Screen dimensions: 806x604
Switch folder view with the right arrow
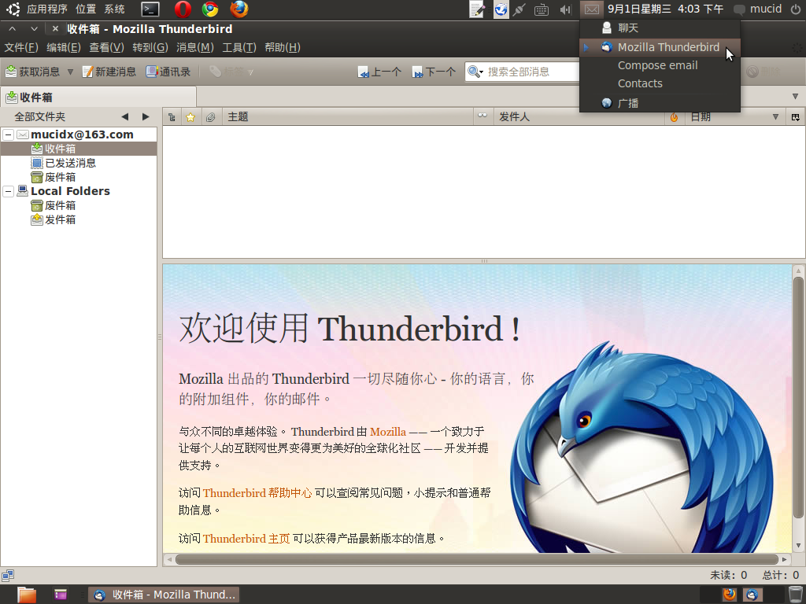coord(146,116)
